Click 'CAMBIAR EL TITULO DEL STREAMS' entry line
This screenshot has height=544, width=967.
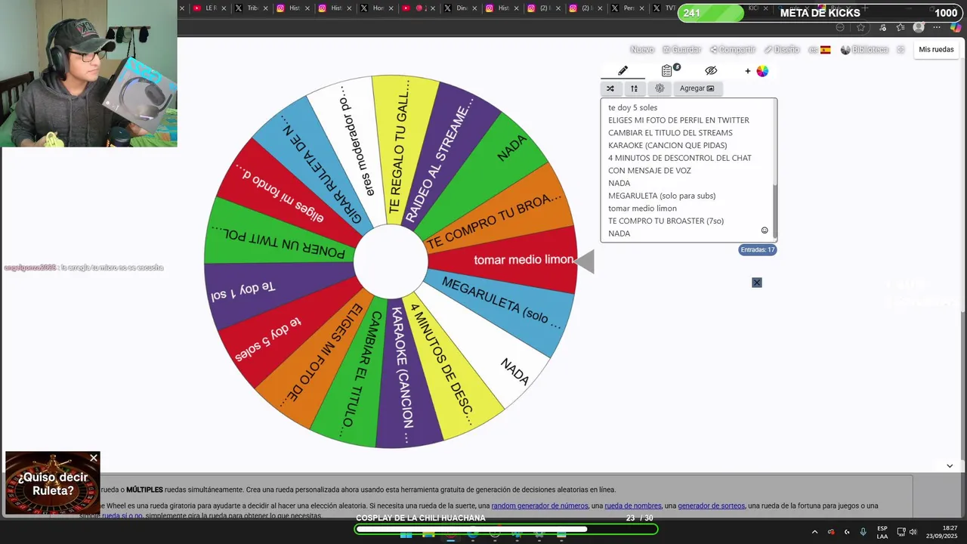[x=670, y=133]
